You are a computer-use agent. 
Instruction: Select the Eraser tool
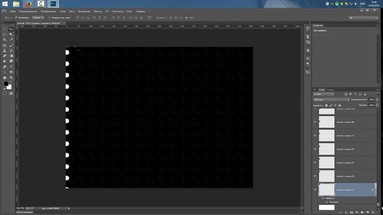pos(4,56)
